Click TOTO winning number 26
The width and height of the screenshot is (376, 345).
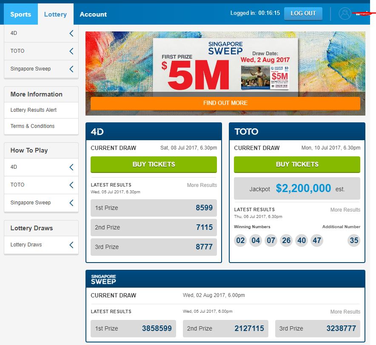click(286, 240)
